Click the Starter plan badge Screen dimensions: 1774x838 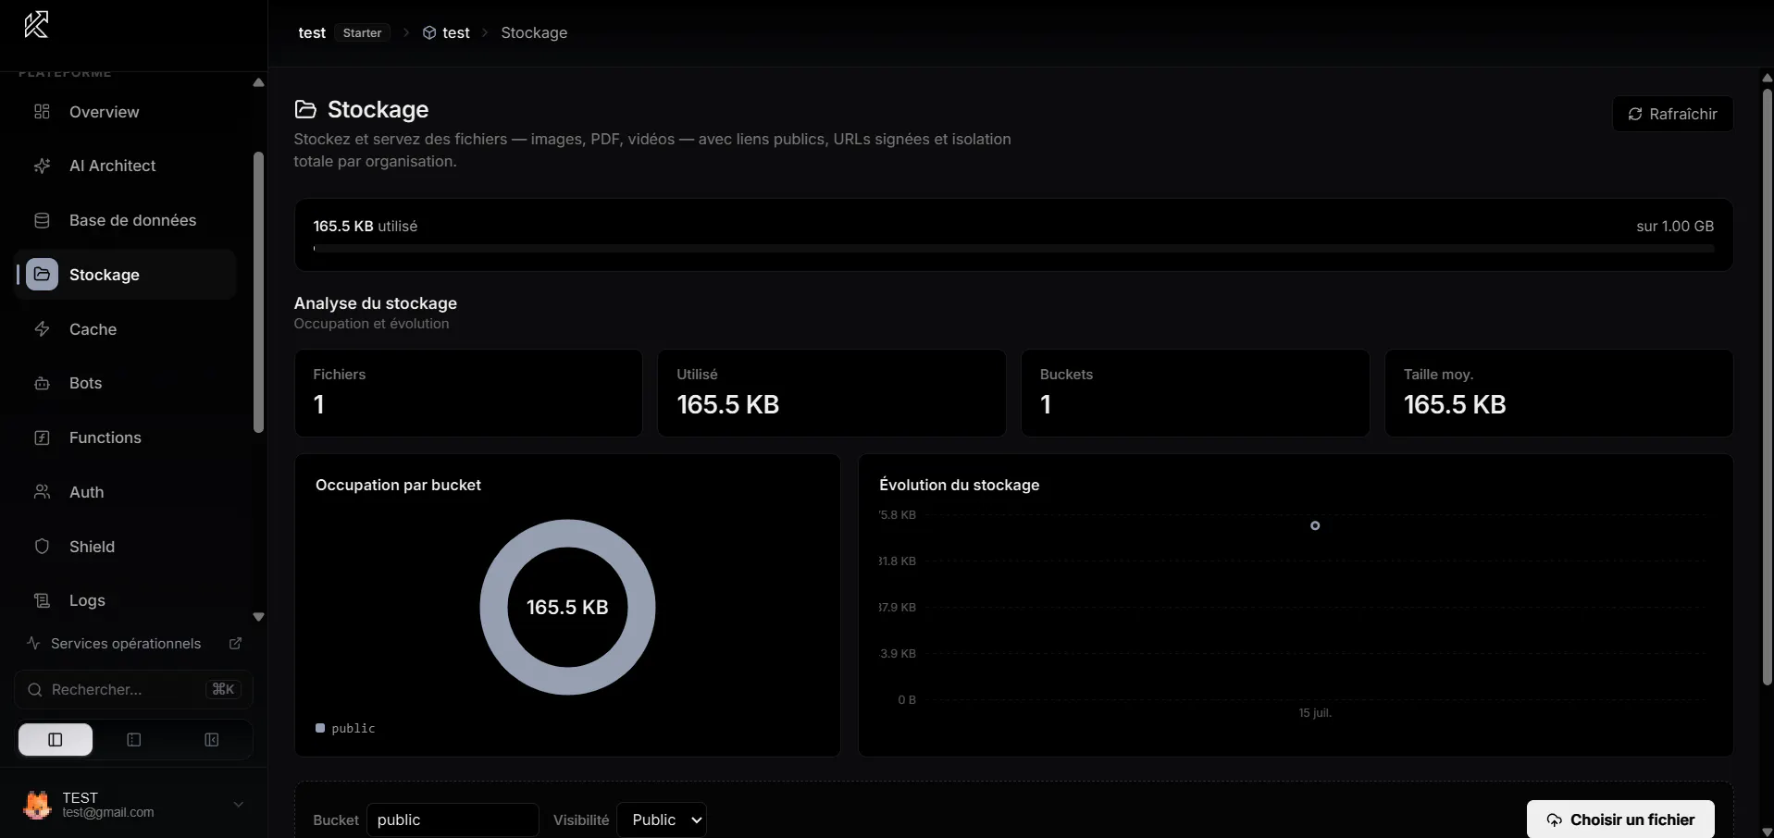[x=362, y=32]
